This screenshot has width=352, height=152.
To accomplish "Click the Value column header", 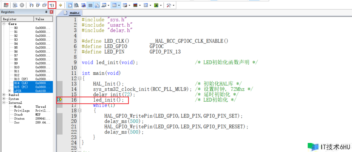I will (x=43, y=19).
